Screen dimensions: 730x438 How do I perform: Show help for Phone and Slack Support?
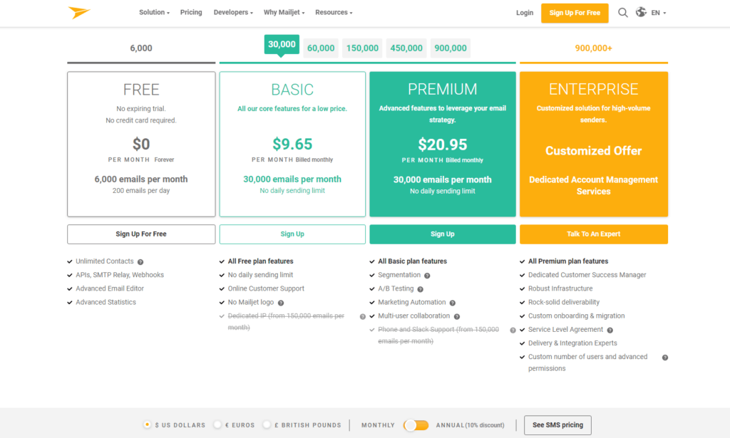click(x=513, y=330)
